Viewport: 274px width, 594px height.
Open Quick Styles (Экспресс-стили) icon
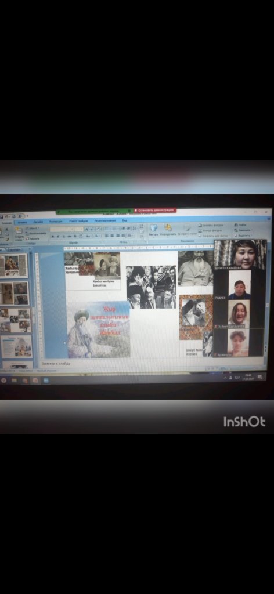coord(188,230)
